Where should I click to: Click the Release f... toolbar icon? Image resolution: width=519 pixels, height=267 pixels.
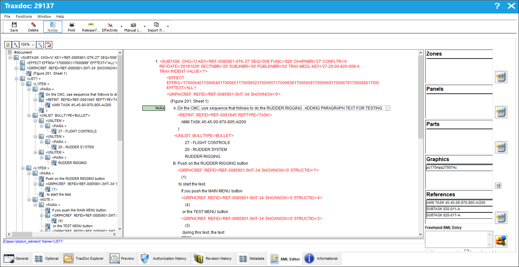point(91,27)
